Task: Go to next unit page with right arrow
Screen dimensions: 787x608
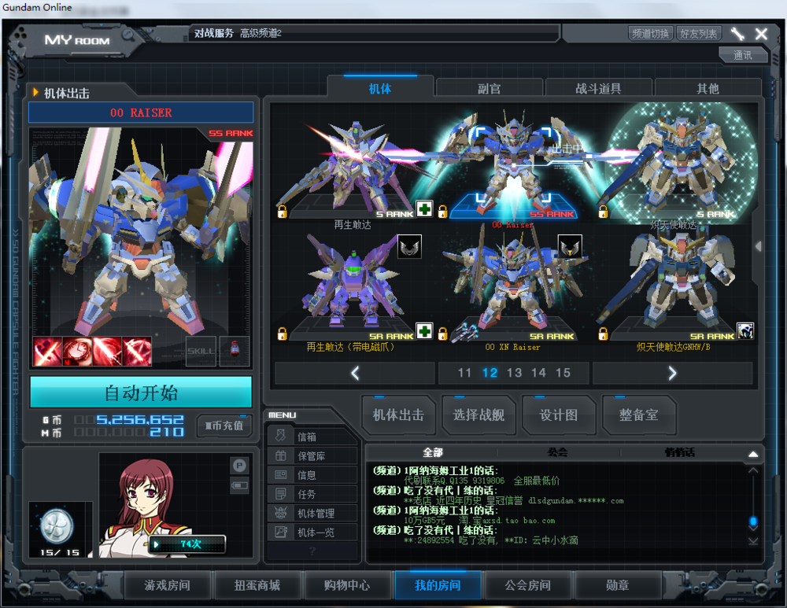Action: click(x=673, y=373)
